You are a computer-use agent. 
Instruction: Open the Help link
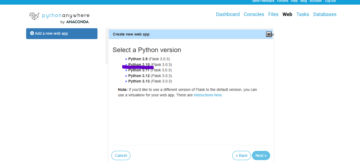pyautogui.click(x=294, y=1)
